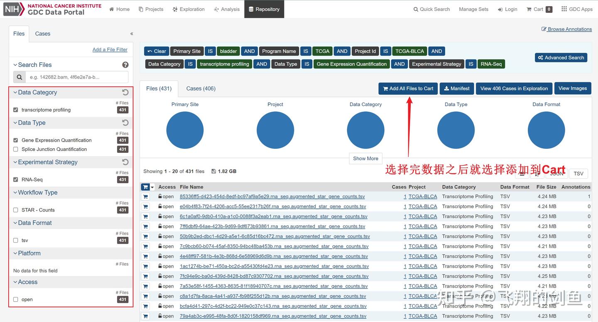Add first file 85336ff5 to cart icon

(x=145, y=197)
